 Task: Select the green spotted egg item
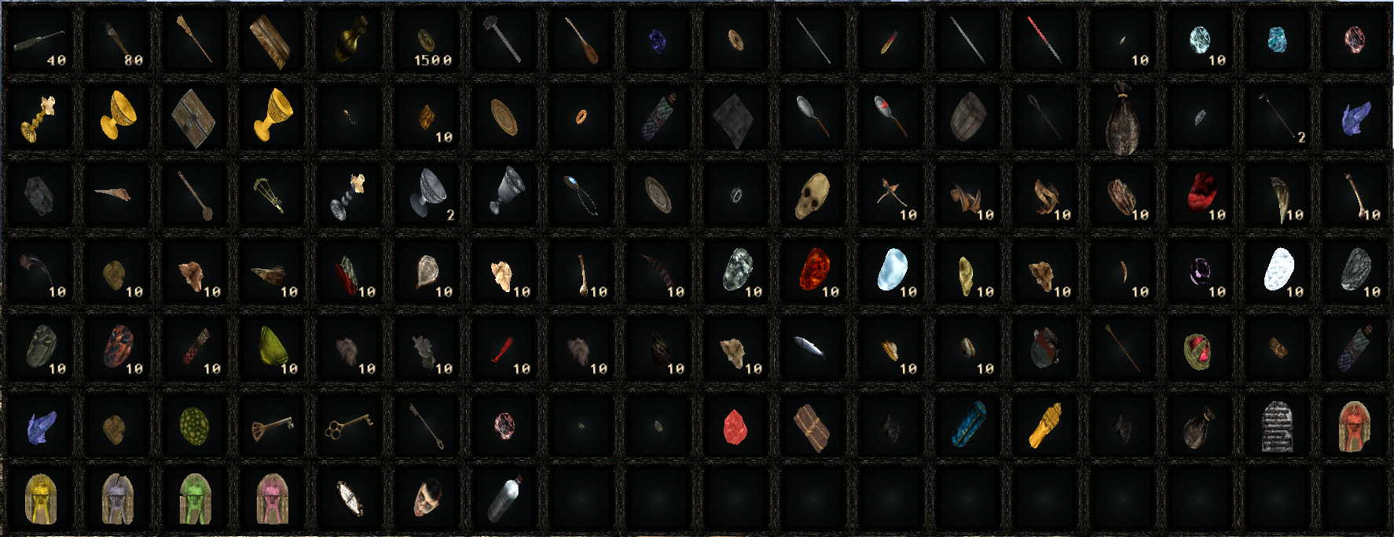[195, 426]
